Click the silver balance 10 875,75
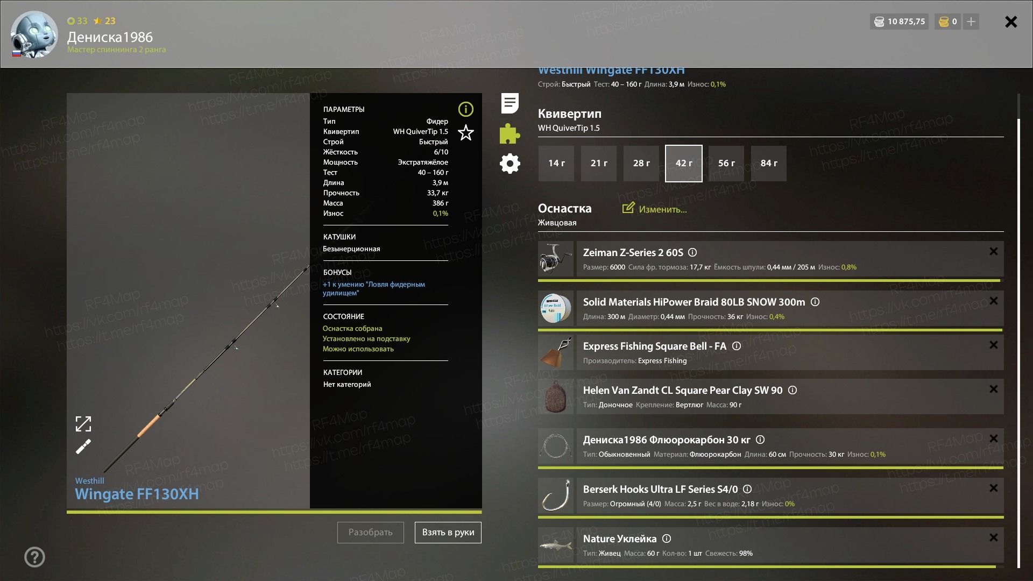The image size is (1033, 581). point(899,22)
